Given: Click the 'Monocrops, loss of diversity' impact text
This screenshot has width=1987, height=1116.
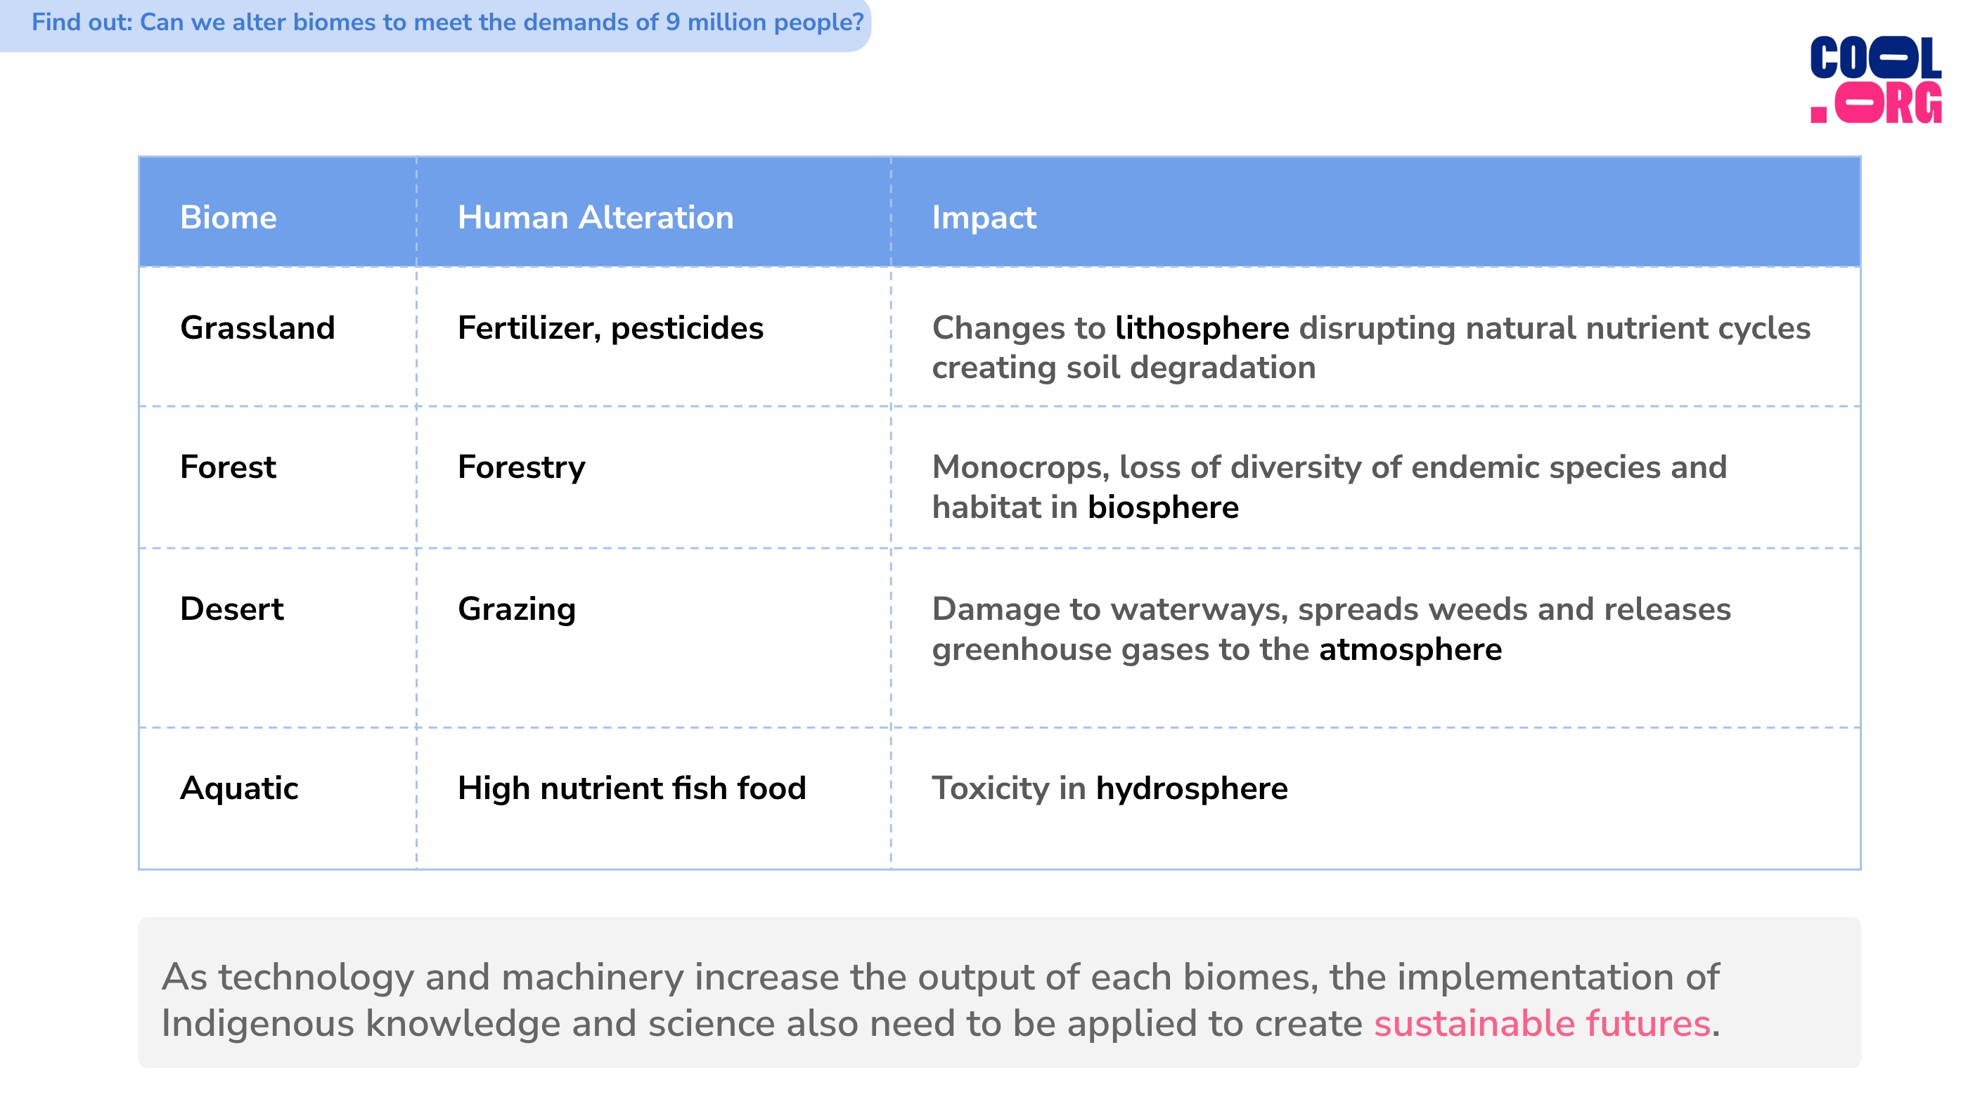Looking at the screenshot, I should (1329, 487).
